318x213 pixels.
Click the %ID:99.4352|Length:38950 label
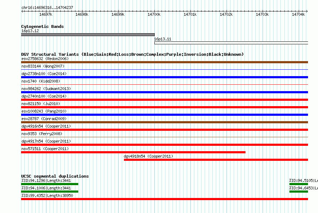pos(47,195)
